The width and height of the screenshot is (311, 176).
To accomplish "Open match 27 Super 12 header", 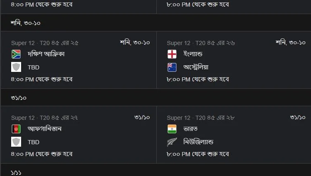I will click(x=45, y=118).
